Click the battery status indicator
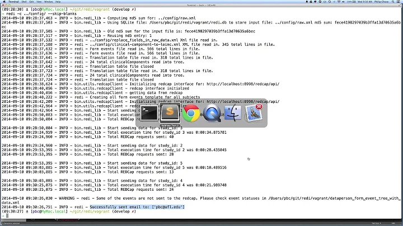The height and width of the screenshot is (226, 403). click(x=352, y=2)
